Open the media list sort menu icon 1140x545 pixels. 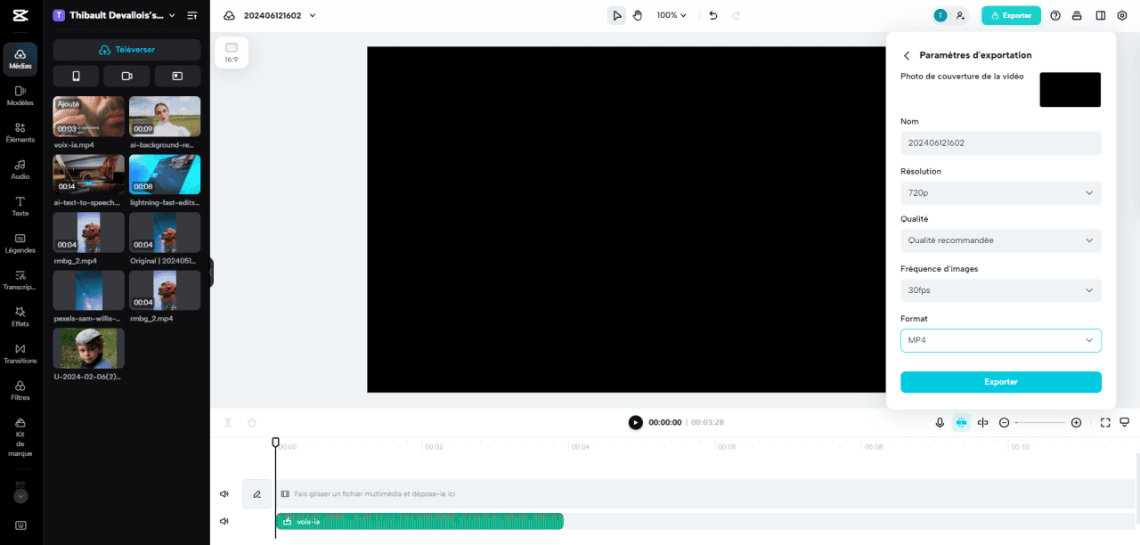tap(191, 15)
